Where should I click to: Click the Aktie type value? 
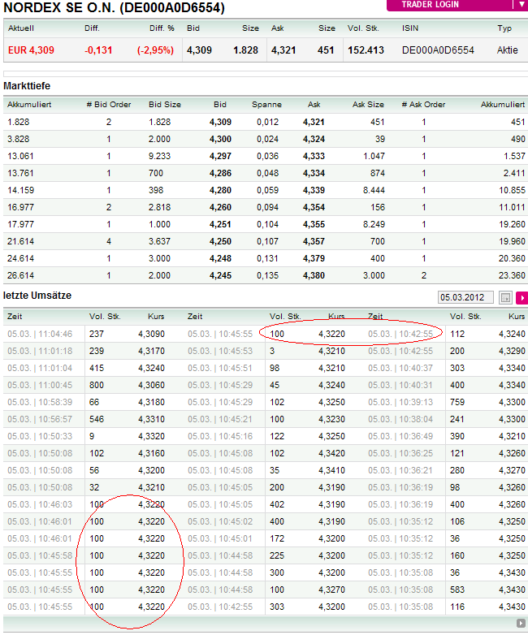(x=508, y=50)
